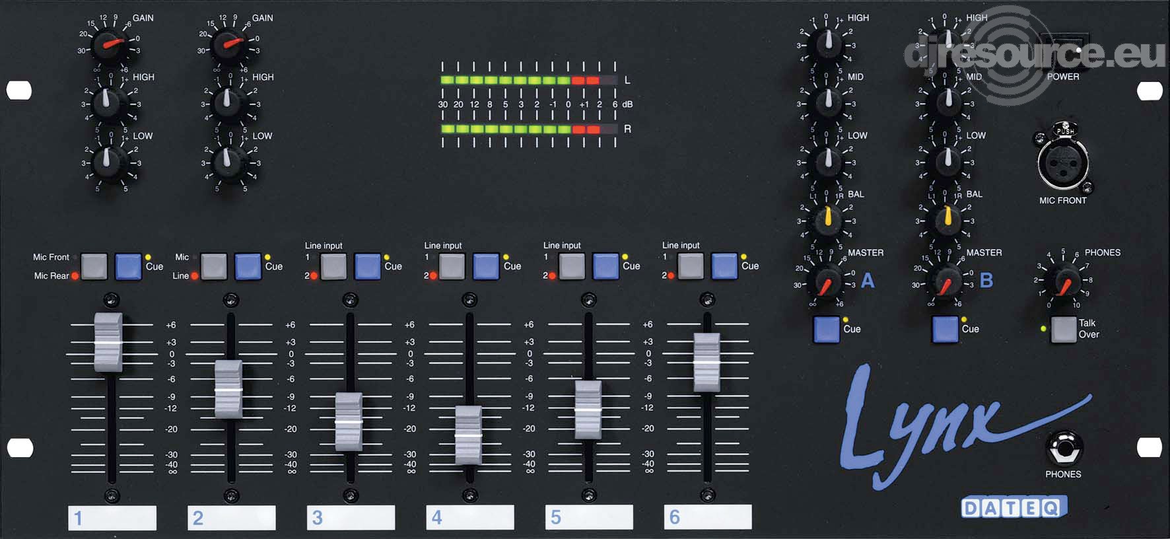Click the red Line indicator LED on channel 2
Viewport: 1170px width, 539px height.
[195, 275]
